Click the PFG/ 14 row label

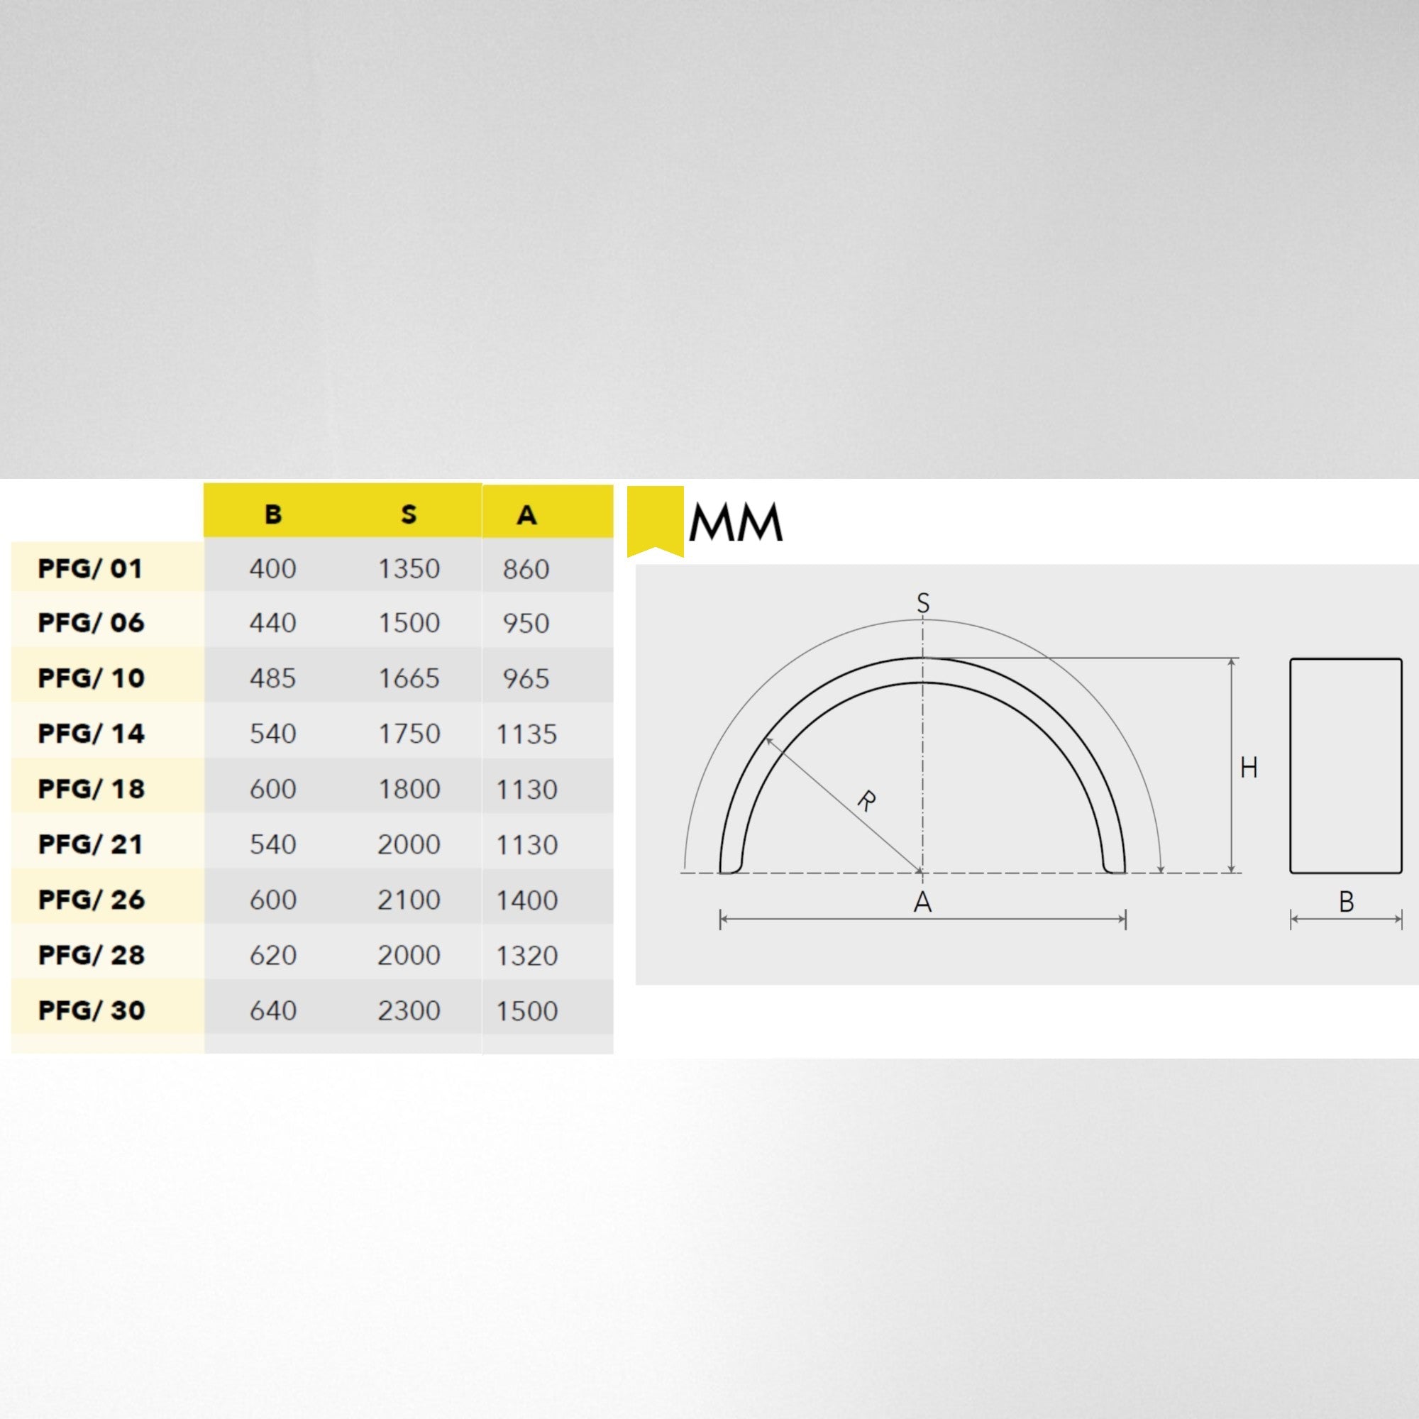pos(91,733)
